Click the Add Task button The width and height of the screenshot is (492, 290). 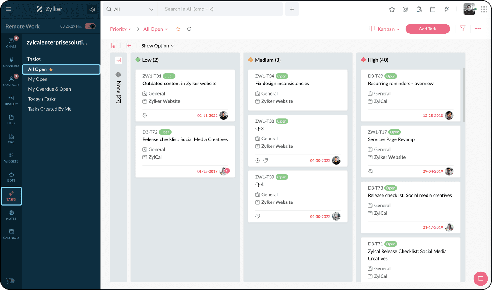point(427,29)
